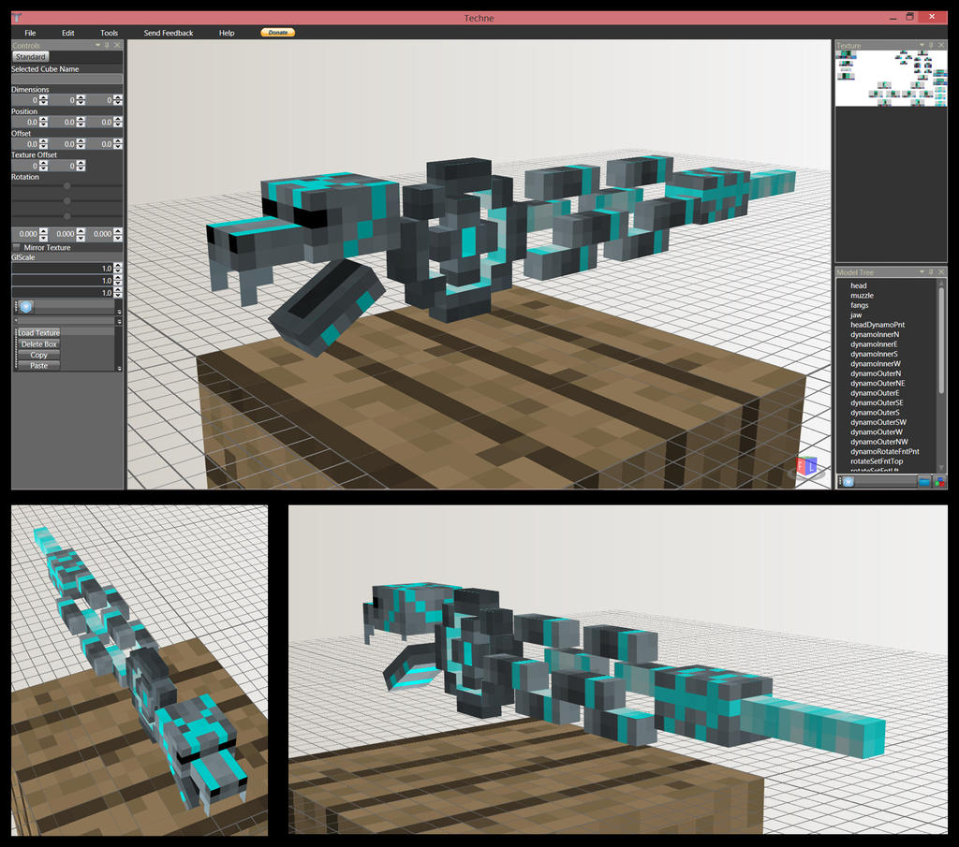Click the Delete Box button
The height and width of the screenshot is (847, 959).
(x=38, y=344)
